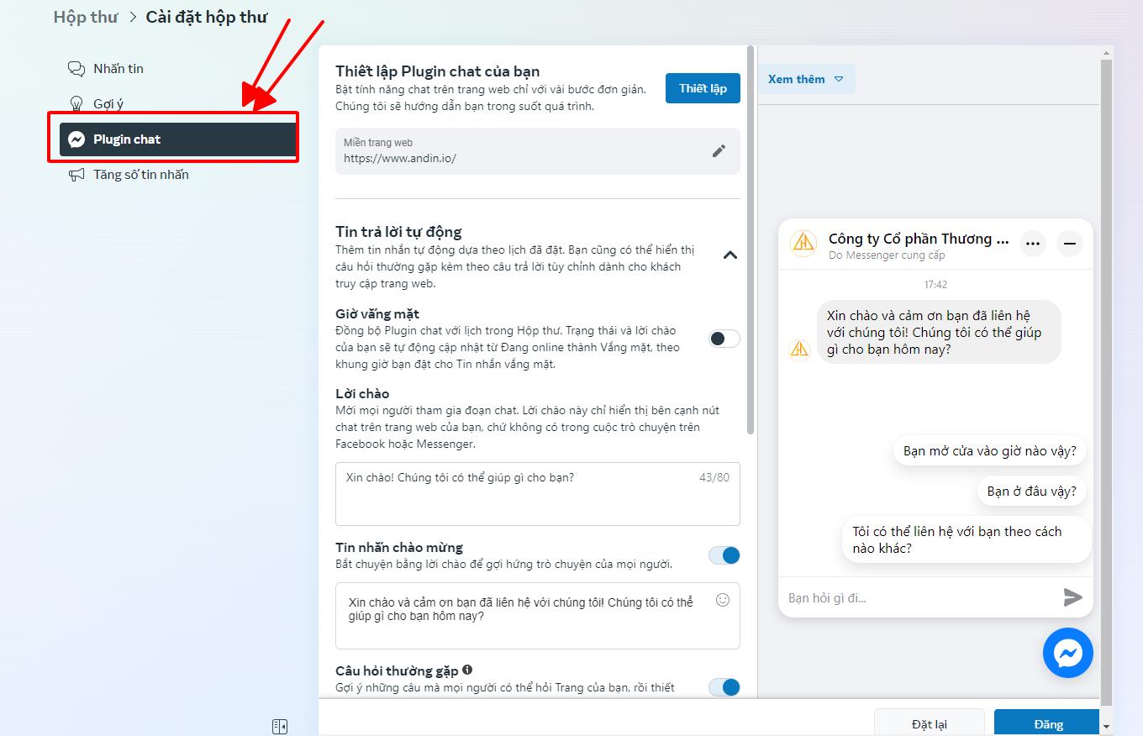Turn off Câu hỏi thường gặp
Screen dimensions: 1143x736
724,687
